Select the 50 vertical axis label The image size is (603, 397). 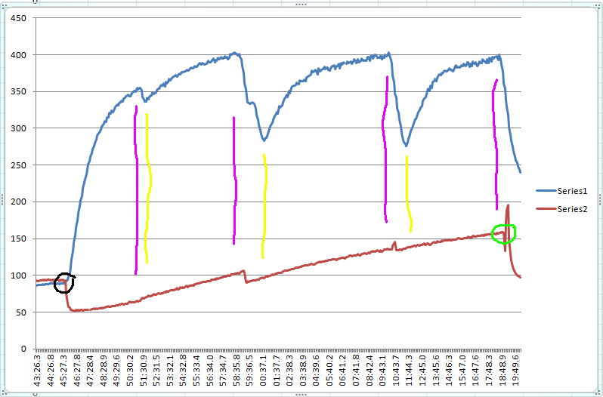coord(21,312)
